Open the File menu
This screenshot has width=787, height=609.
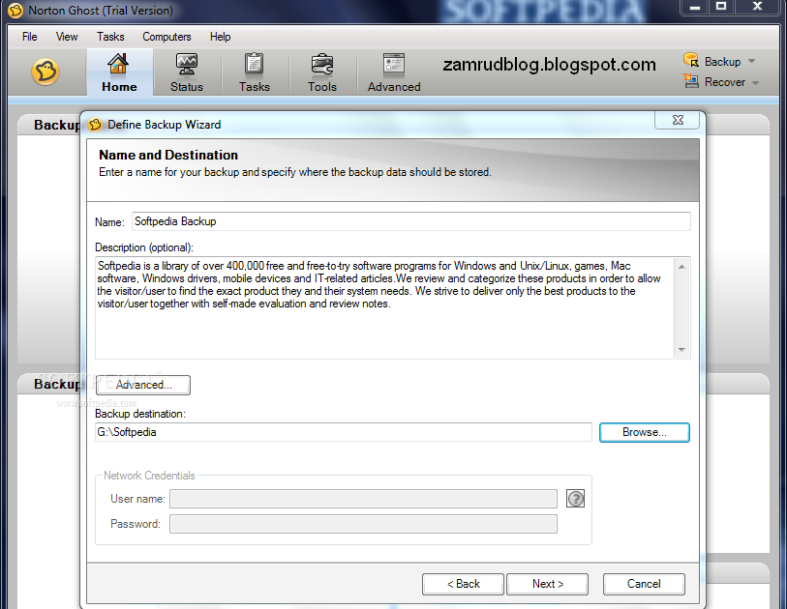pyautogui.click(x=30, y=37)
